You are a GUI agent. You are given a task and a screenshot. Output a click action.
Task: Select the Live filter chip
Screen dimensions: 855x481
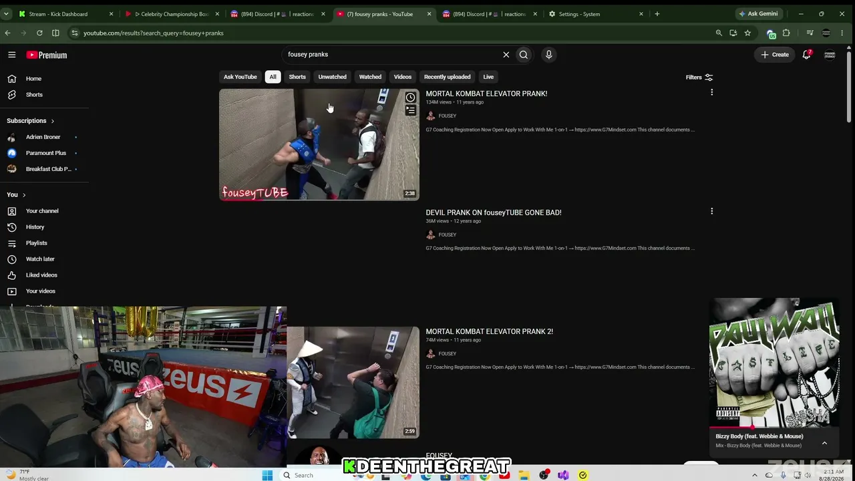point(488,77)
